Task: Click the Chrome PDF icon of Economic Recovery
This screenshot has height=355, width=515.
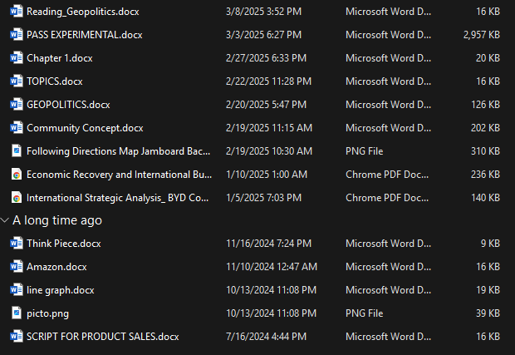Action: (x=17, y=175)
